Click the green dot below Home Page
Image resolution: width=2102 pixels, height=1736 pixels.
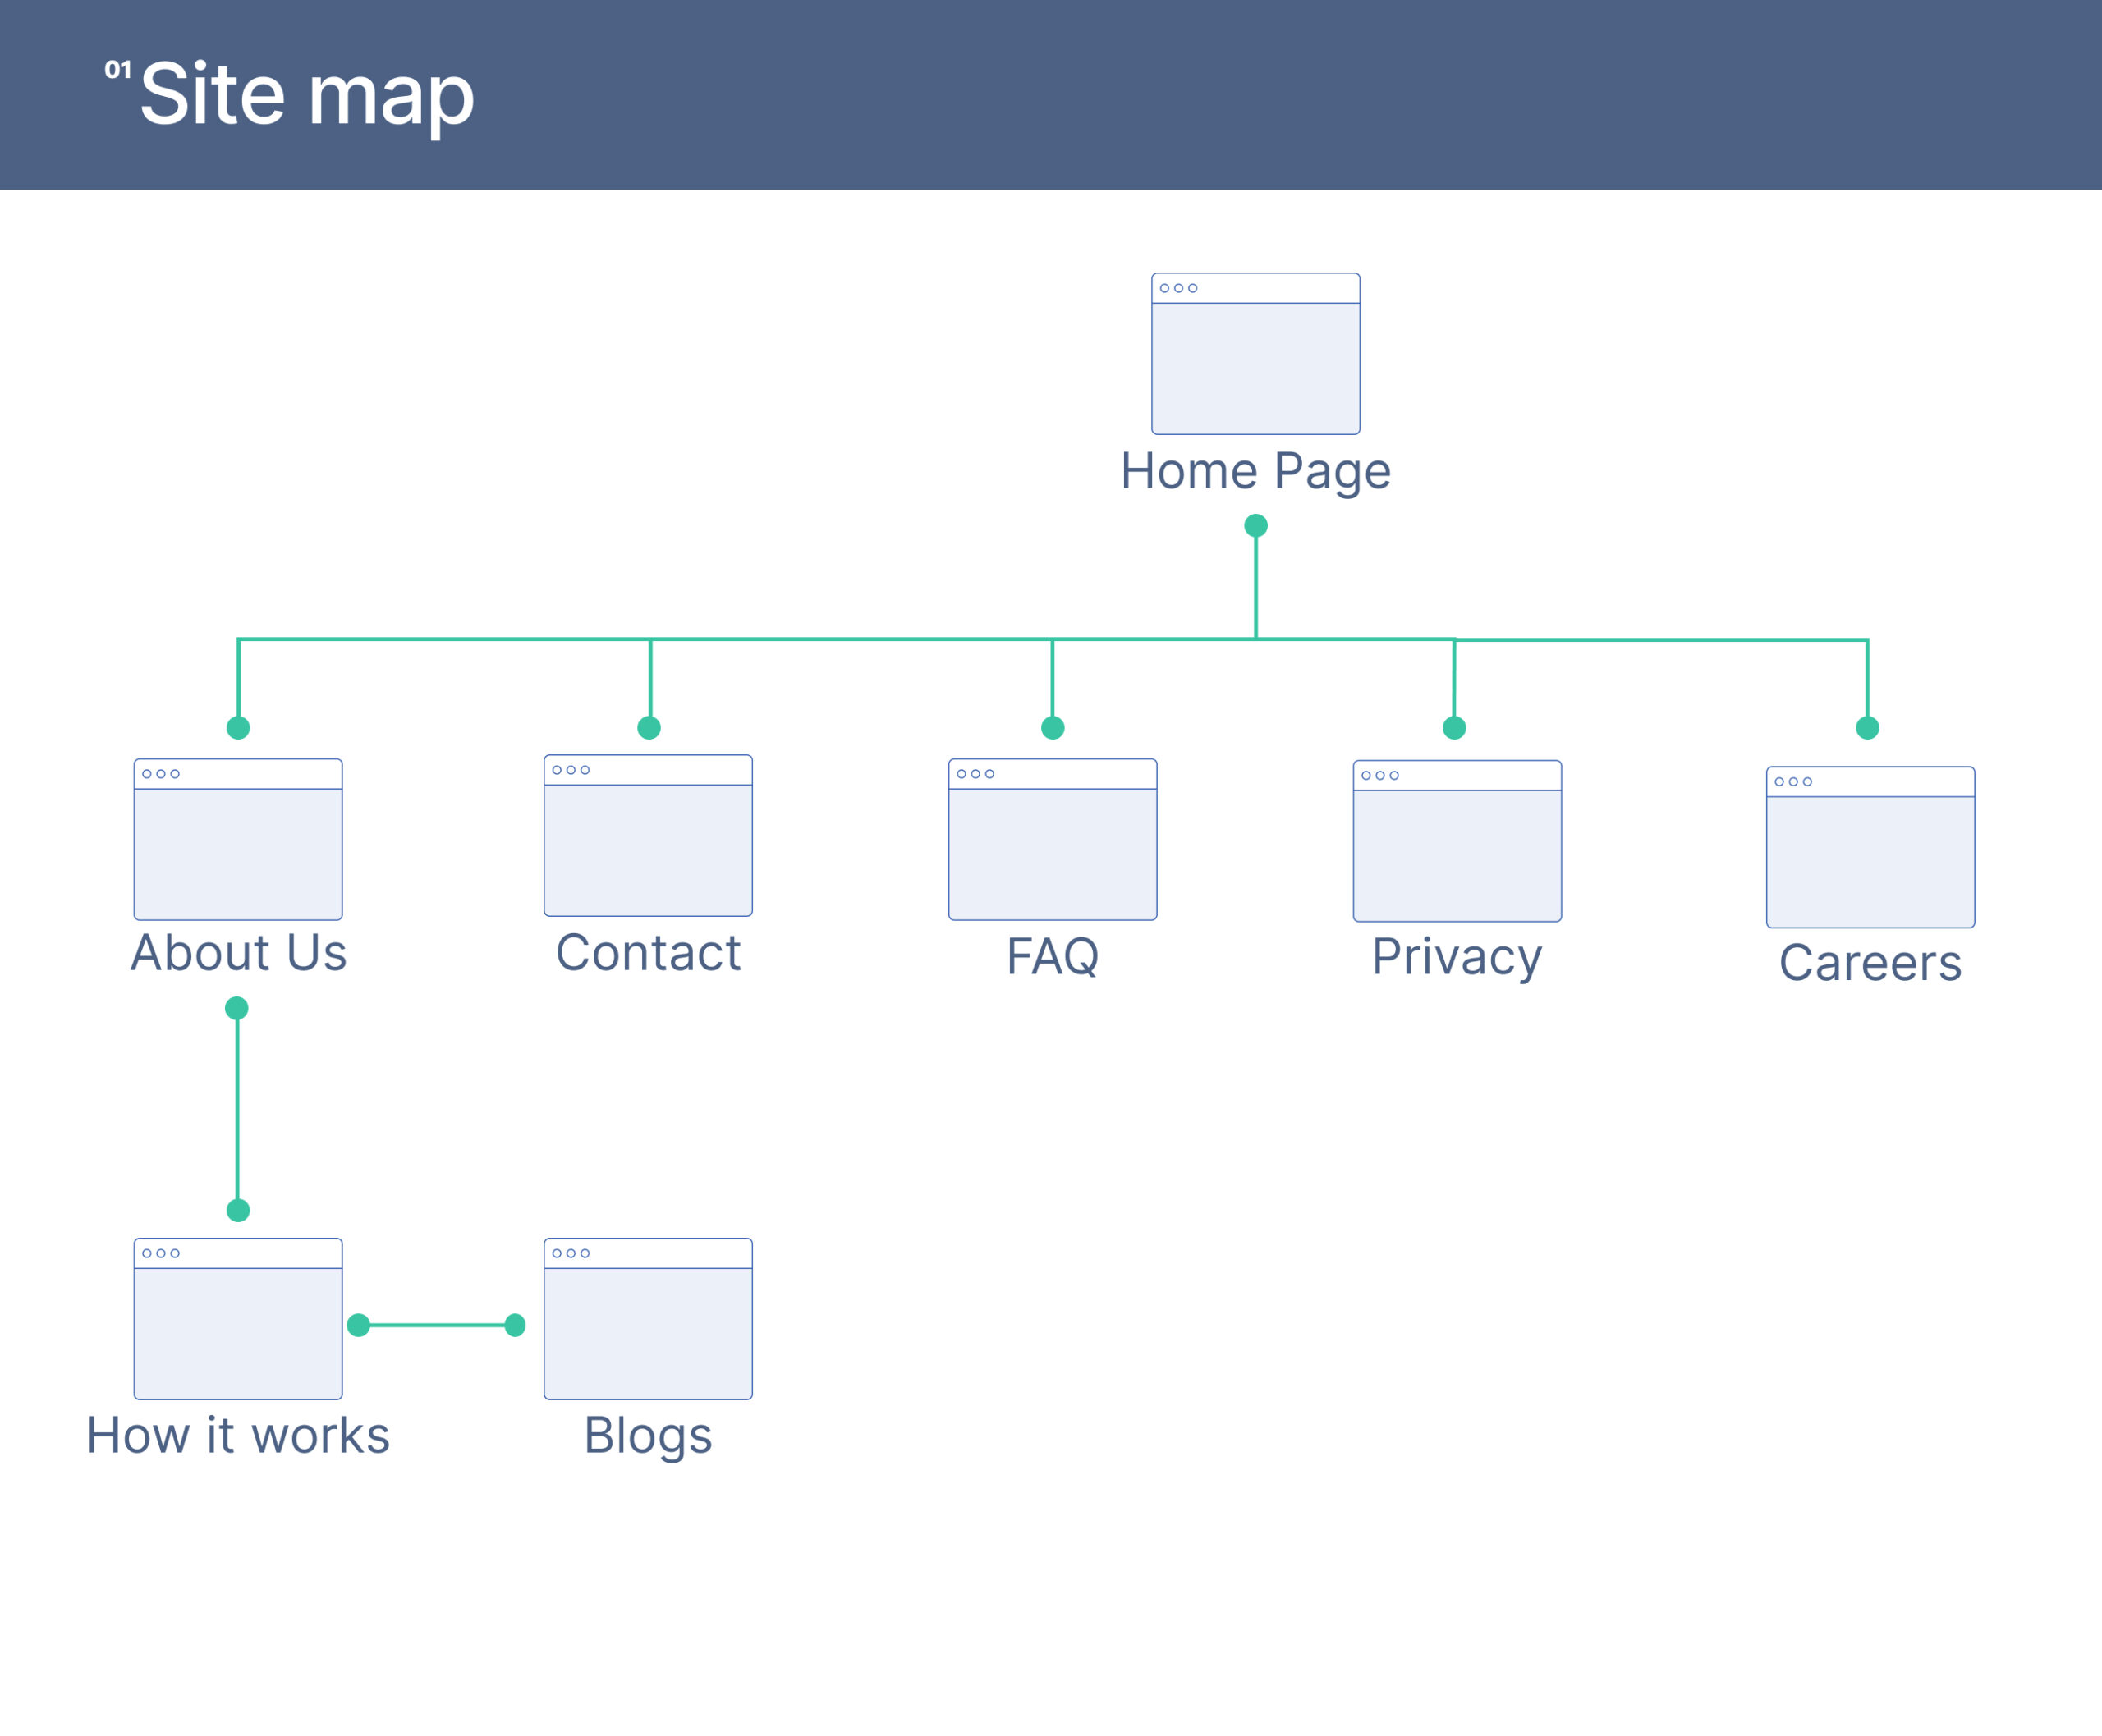pyautogui.click(x=1255, y=526)
